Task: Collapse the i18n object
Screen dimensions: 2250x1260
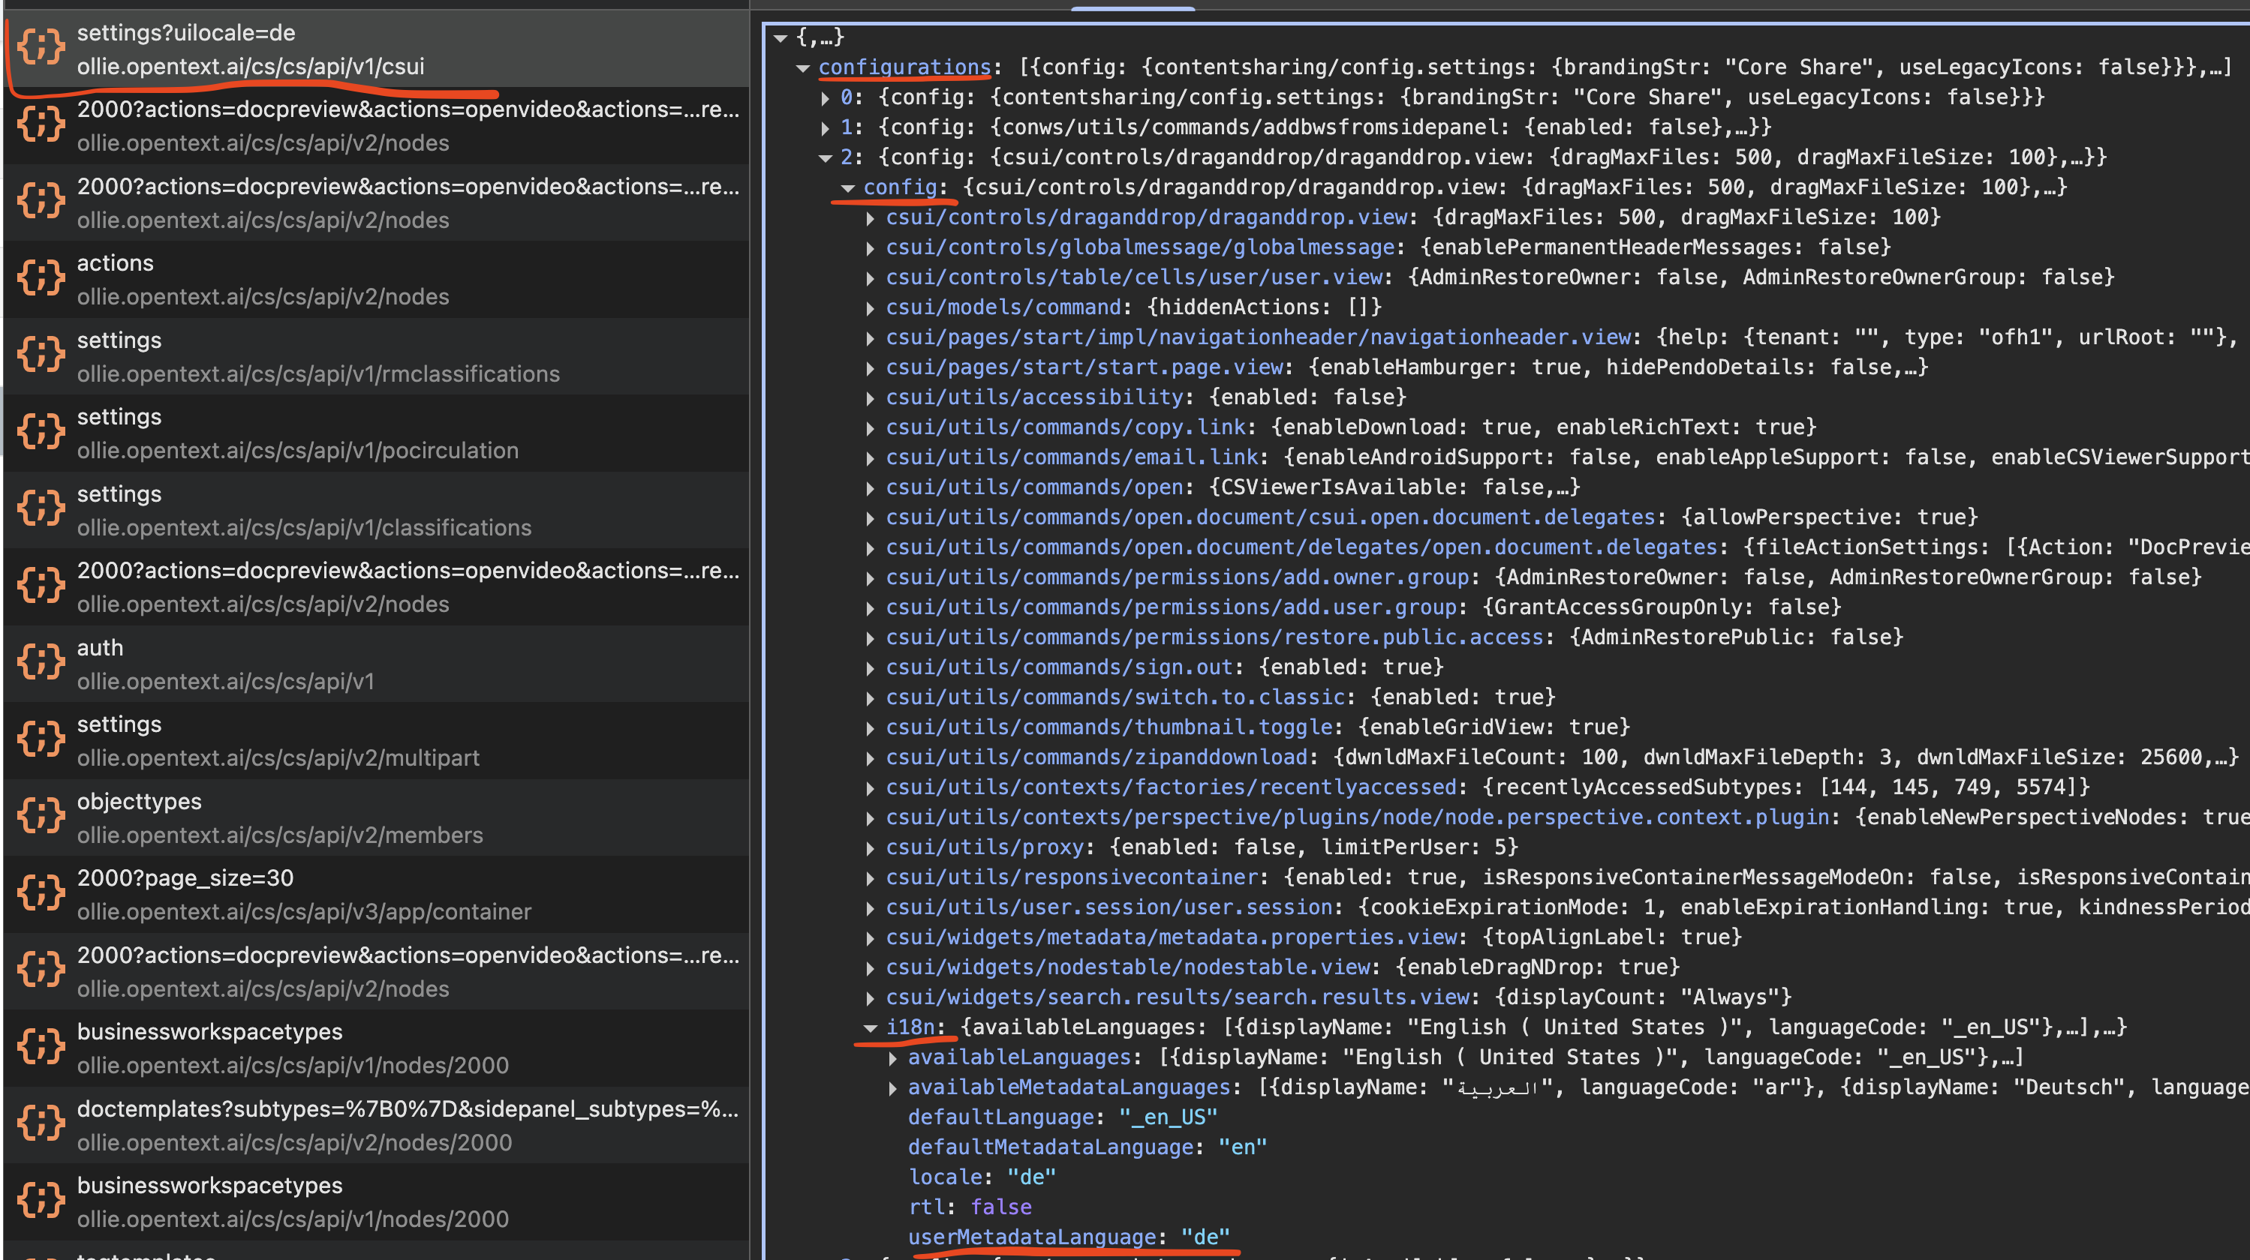Action: click(871, 1028)
